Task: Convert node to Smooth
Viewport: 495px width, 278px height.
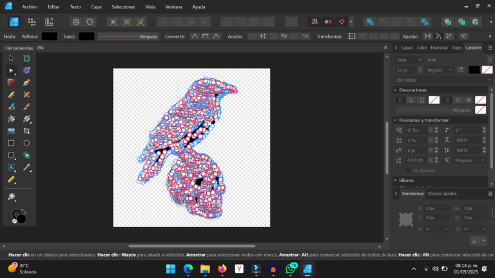Action: pyautogui.click(x=205, y=36)
